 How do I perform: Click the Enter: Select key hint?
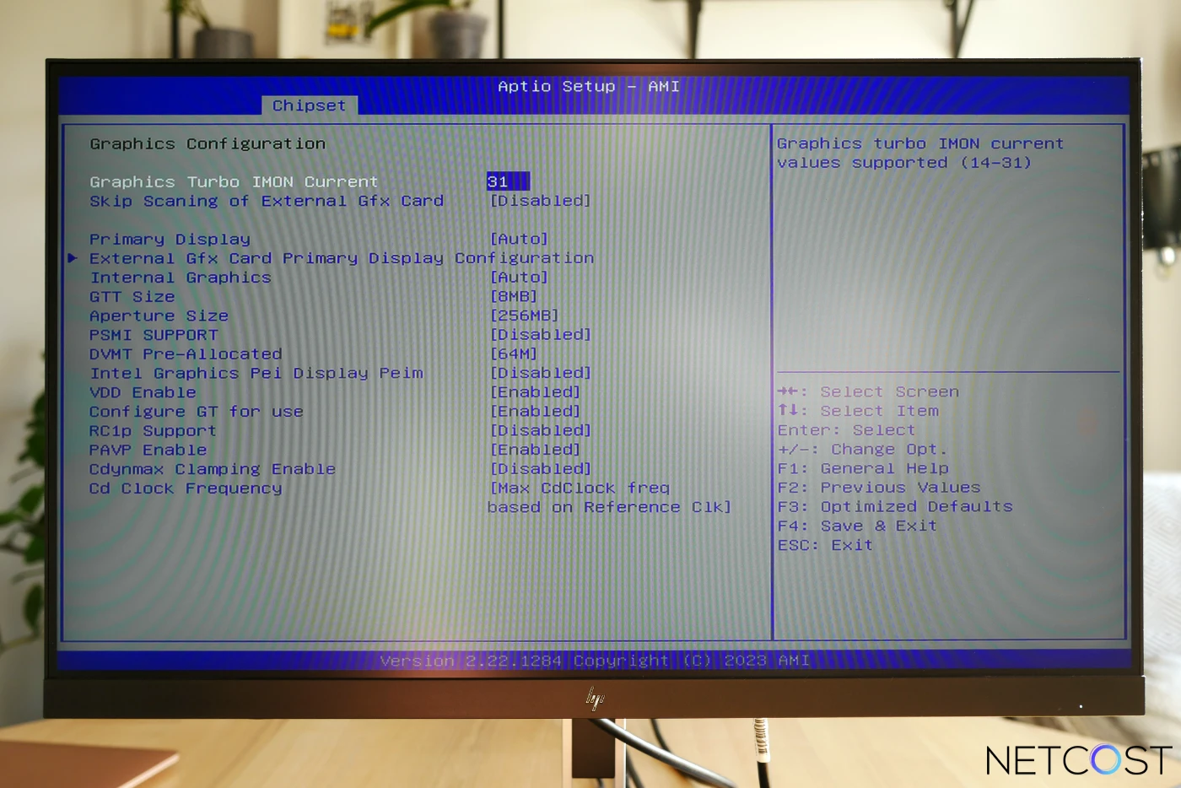pos(846,430)
